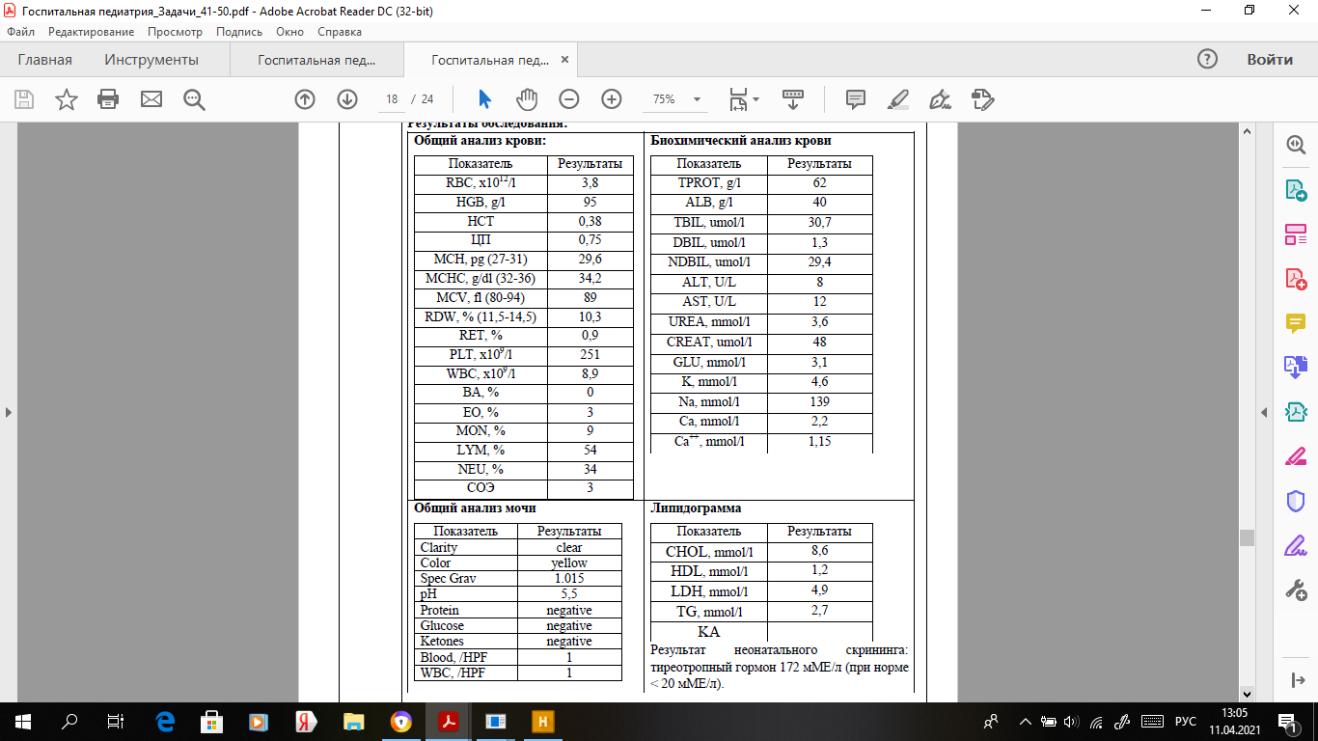Screen dimensions: 1318x741
Task: Click the page number field showing 18
Action: click(392, 99)
